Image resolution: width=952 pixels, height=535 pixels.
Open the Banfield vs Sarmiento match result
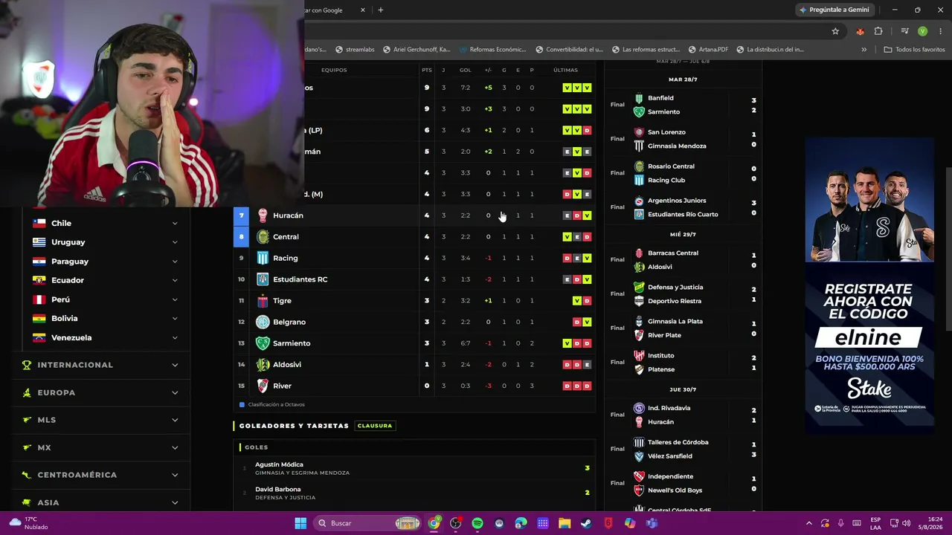(684, 105)
